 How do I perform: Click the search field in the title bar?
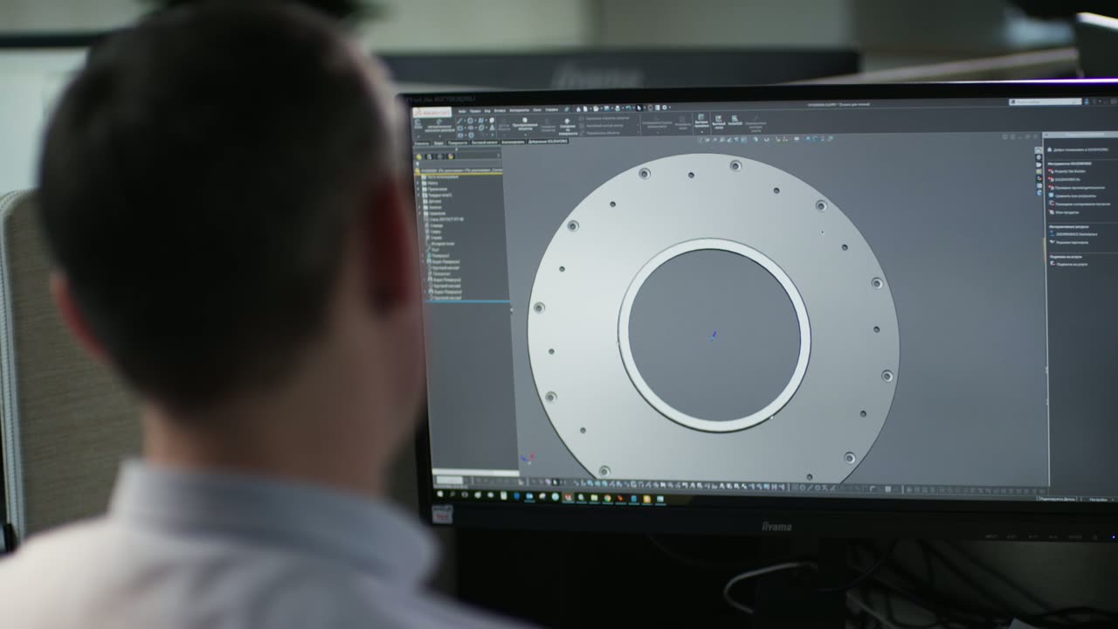click(1046, 102)
